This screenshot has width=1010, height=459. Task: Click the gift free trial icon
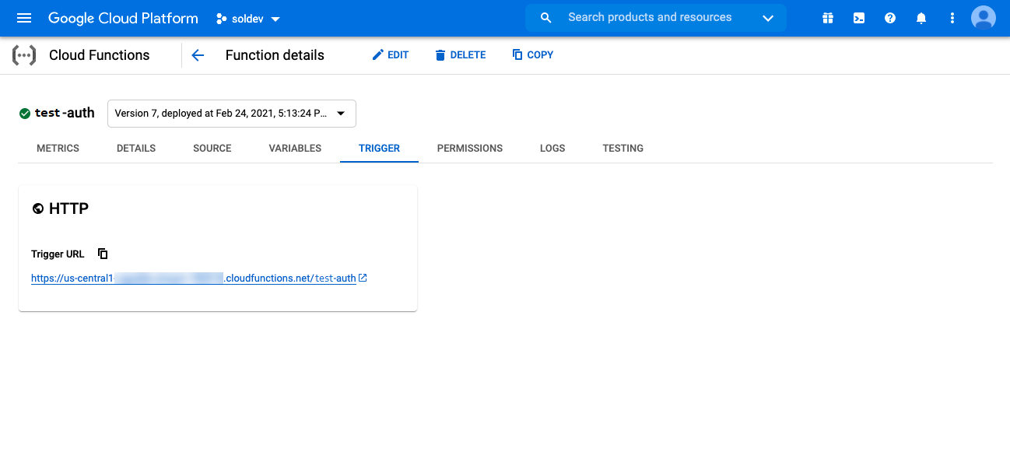pos(828,18)
